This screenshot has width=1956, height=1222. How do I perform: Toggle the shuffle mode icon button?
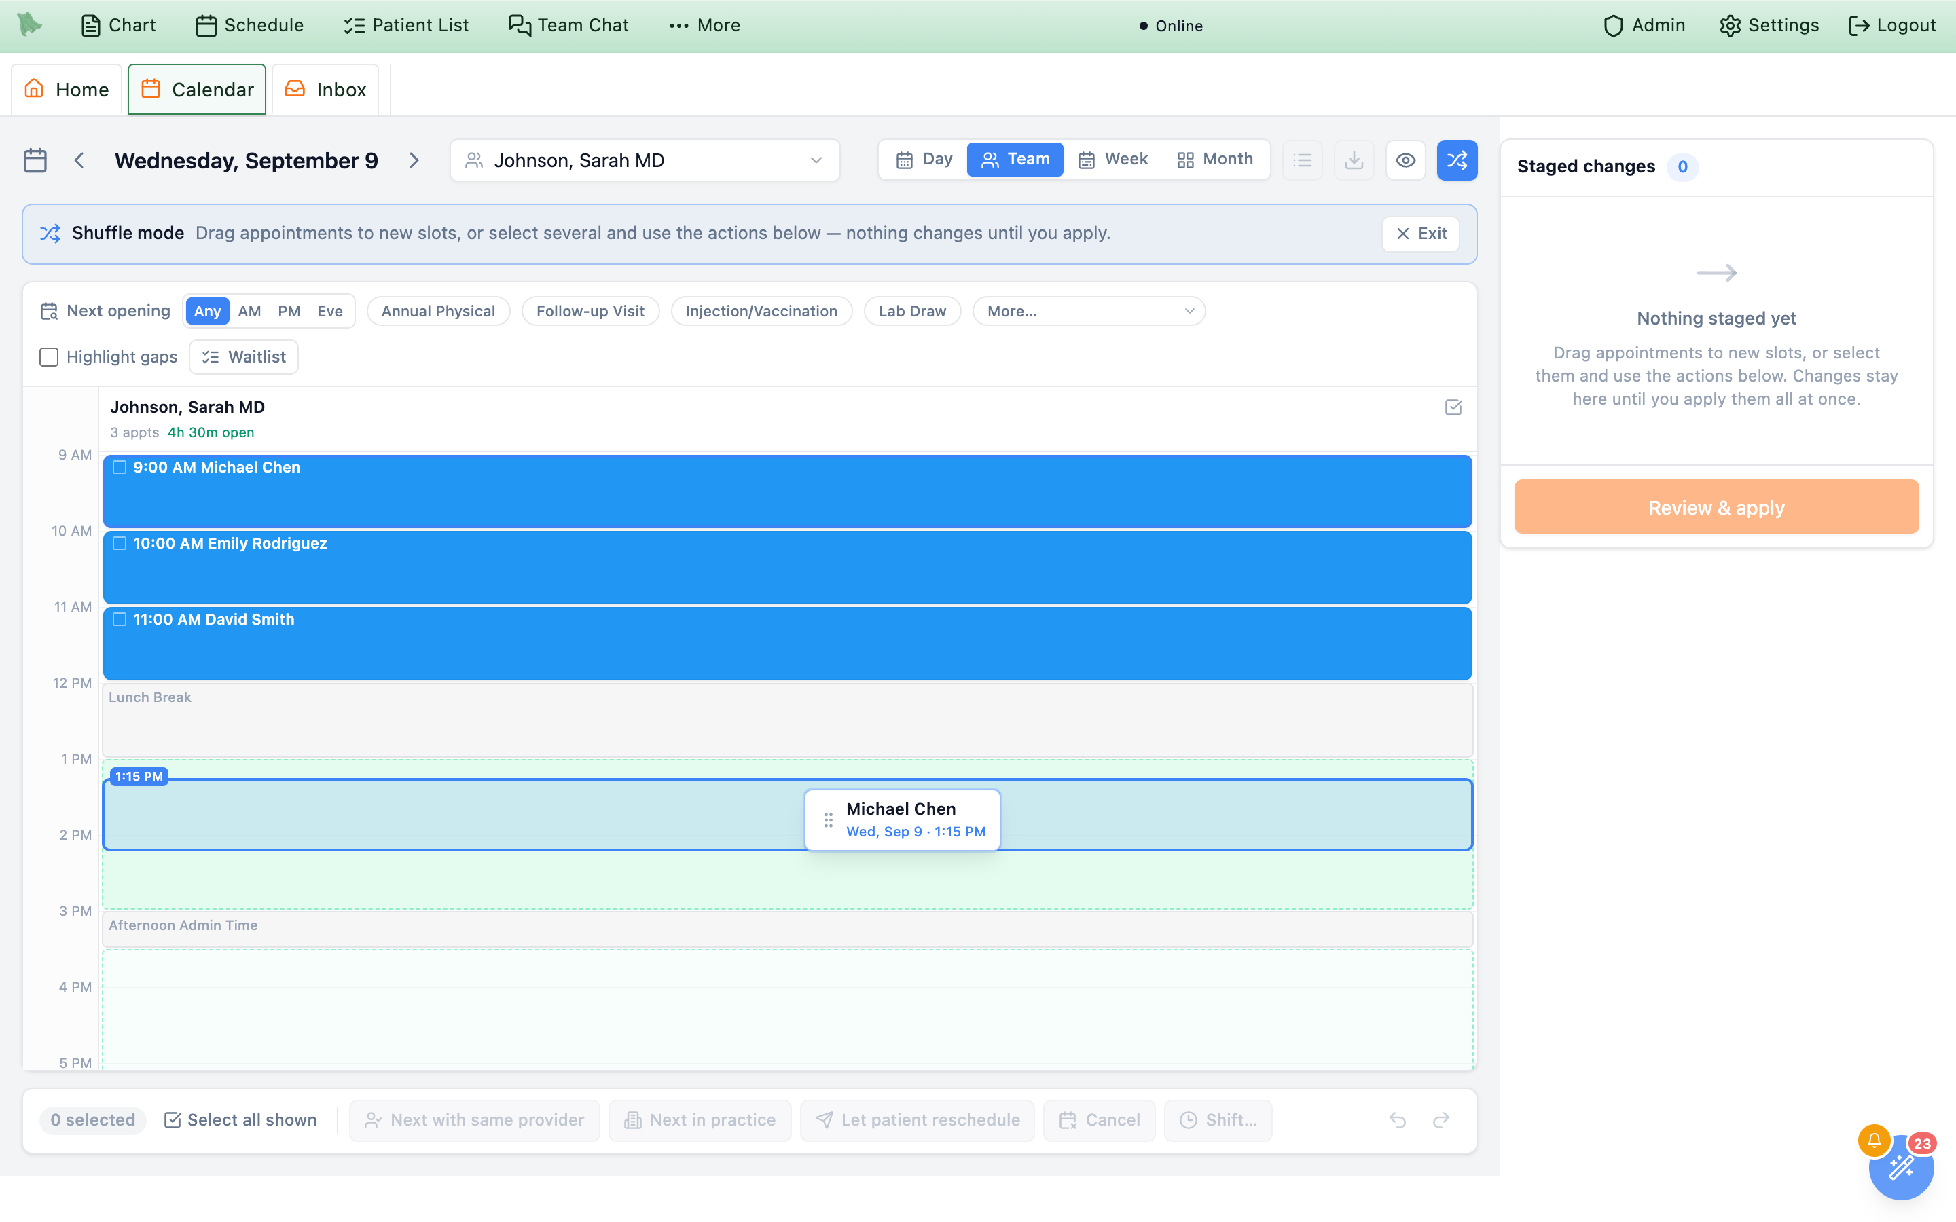(1457, 160)
